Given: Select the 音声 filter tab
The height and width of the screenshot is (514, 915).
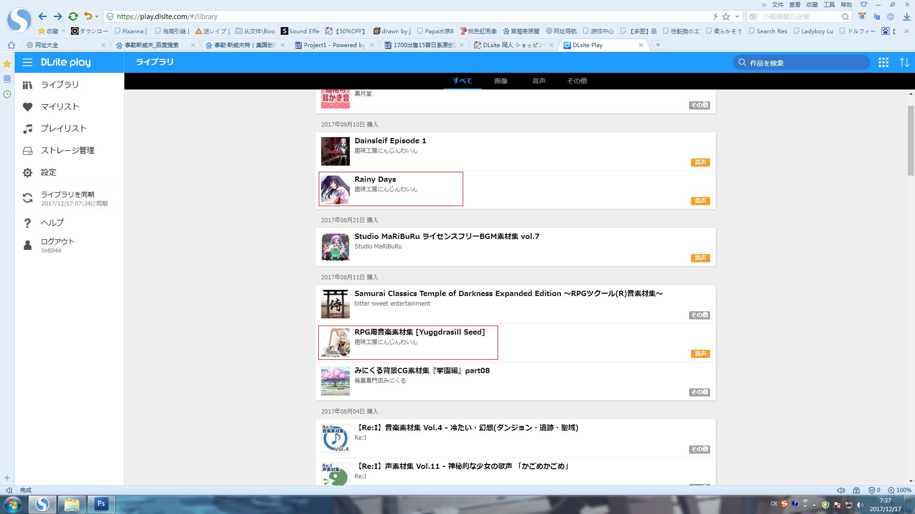Looking at the screenshot, I should pyautogui.click(x=539, y=81).
